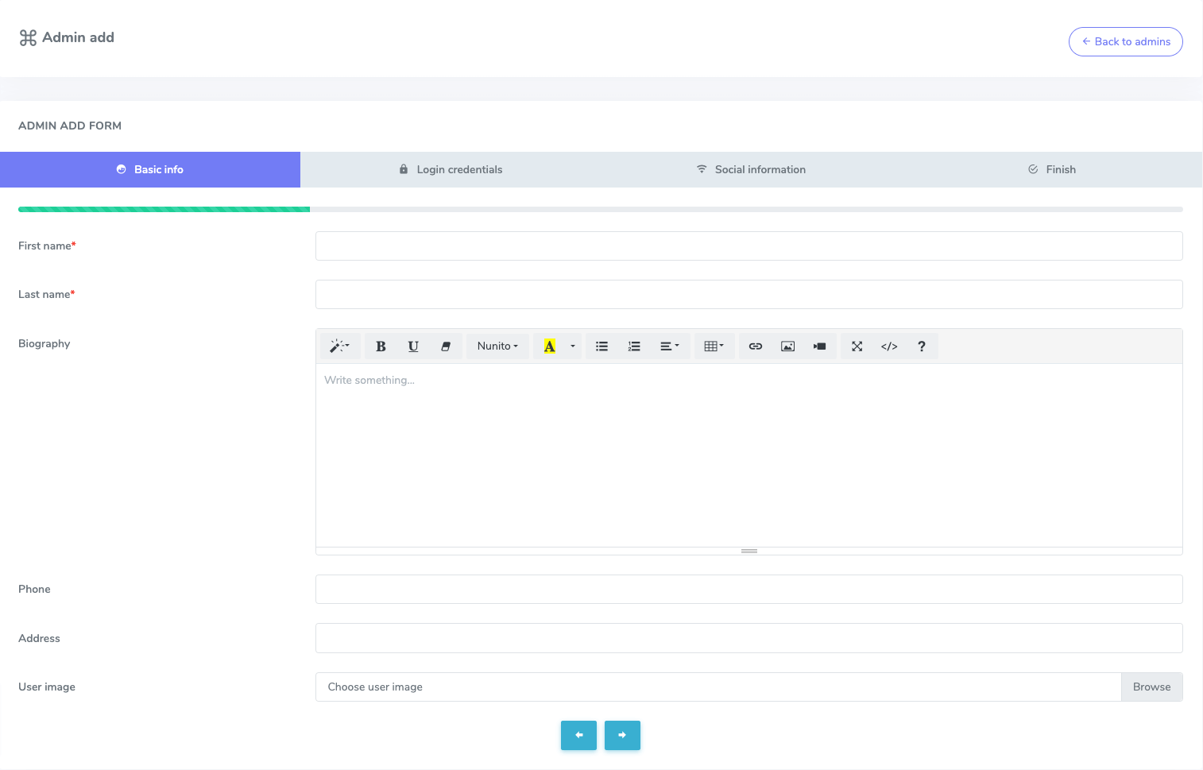Toggle bold formatting in Biography editor

[381, 346]
